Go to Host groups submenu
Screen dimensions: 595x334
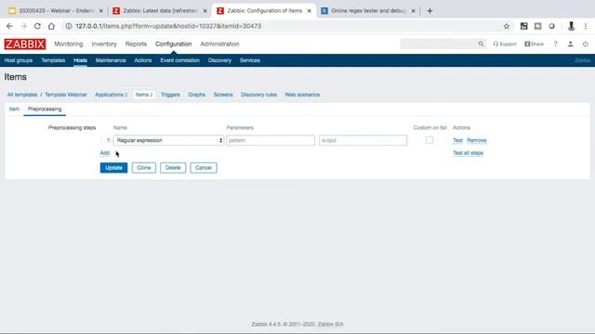coord(19,60)
